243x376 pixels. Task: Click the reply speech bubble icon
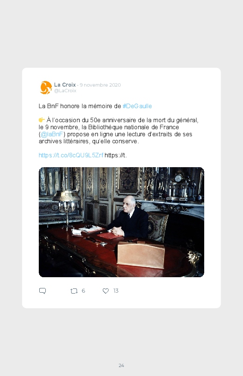(43, 291)
